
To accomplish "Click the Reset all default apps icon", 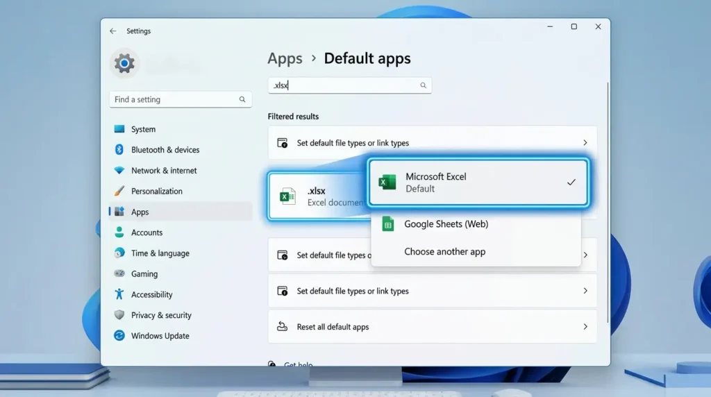I will point(282,326).
